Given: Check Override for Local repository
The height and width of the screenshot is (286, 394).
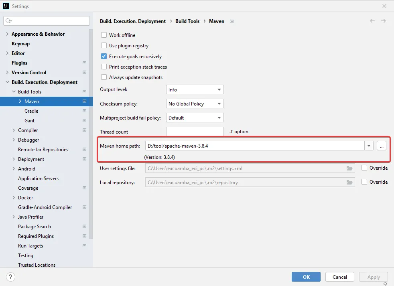Looking at the screenshot, I should click(364, 182).
